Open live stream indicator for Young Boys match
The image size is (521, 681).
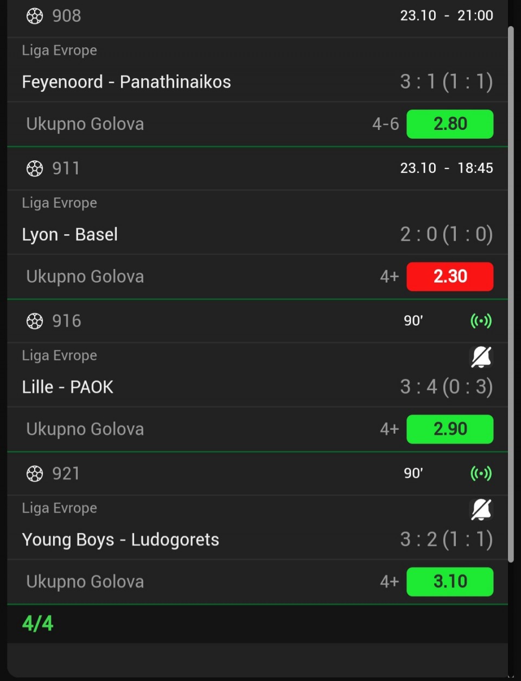[x=481, y=474]
